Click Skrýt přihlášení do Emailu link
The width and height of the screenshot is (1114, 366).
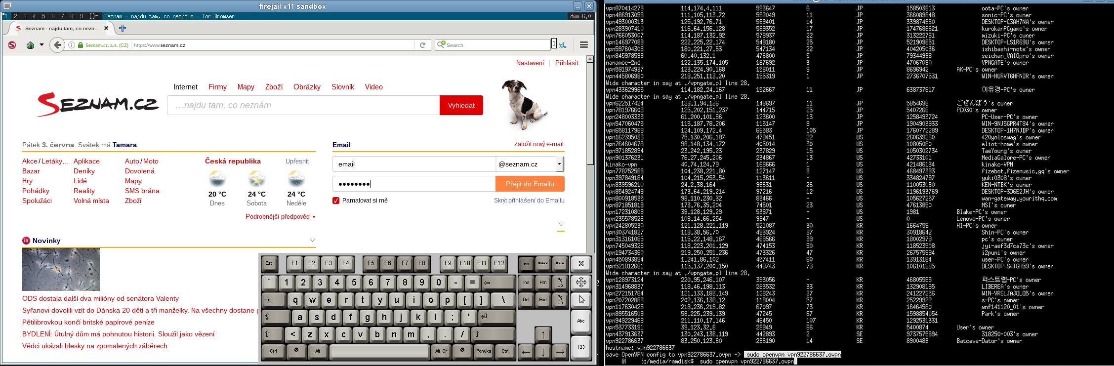[529, 200]
